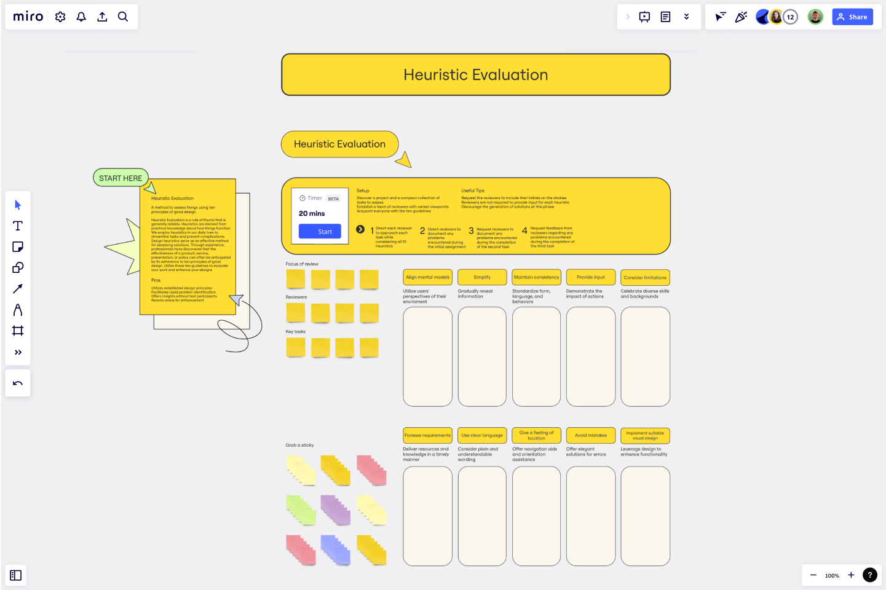Select the Text tool
The width and height of the screenshot is (886, 590).
point(18,226)
